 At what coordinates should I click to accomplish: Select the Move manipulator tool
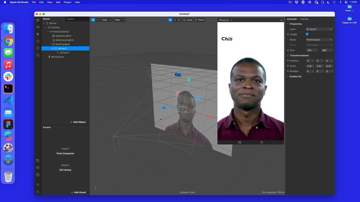(x=170, y=20)
